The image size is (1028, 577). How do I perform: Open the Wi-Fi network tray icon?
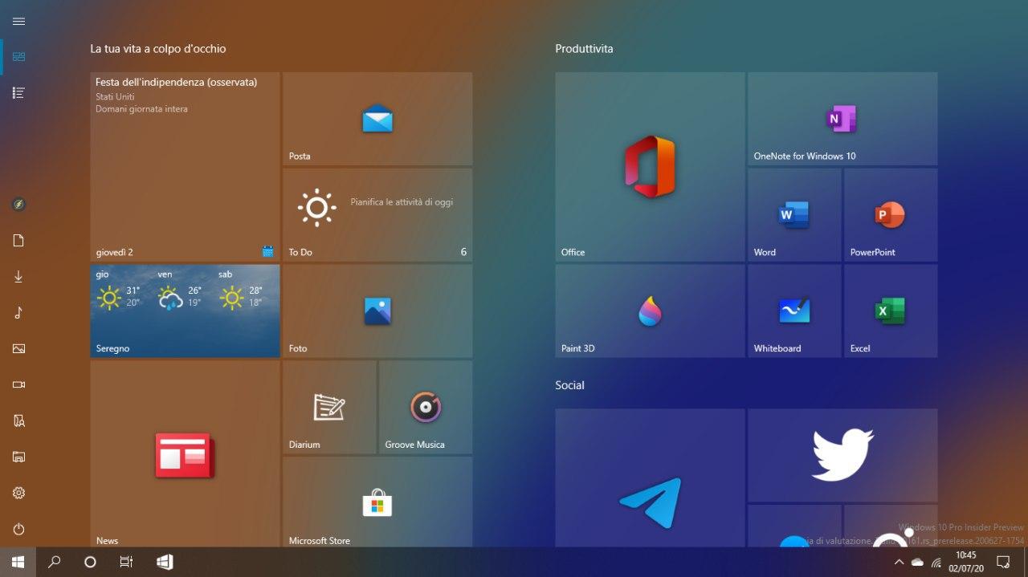936,562
